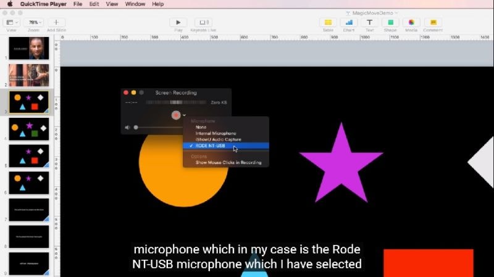Viewport: 494px width, 277px height.
Task: Click the red rectangle shape
Action: [x=429, y=263]
